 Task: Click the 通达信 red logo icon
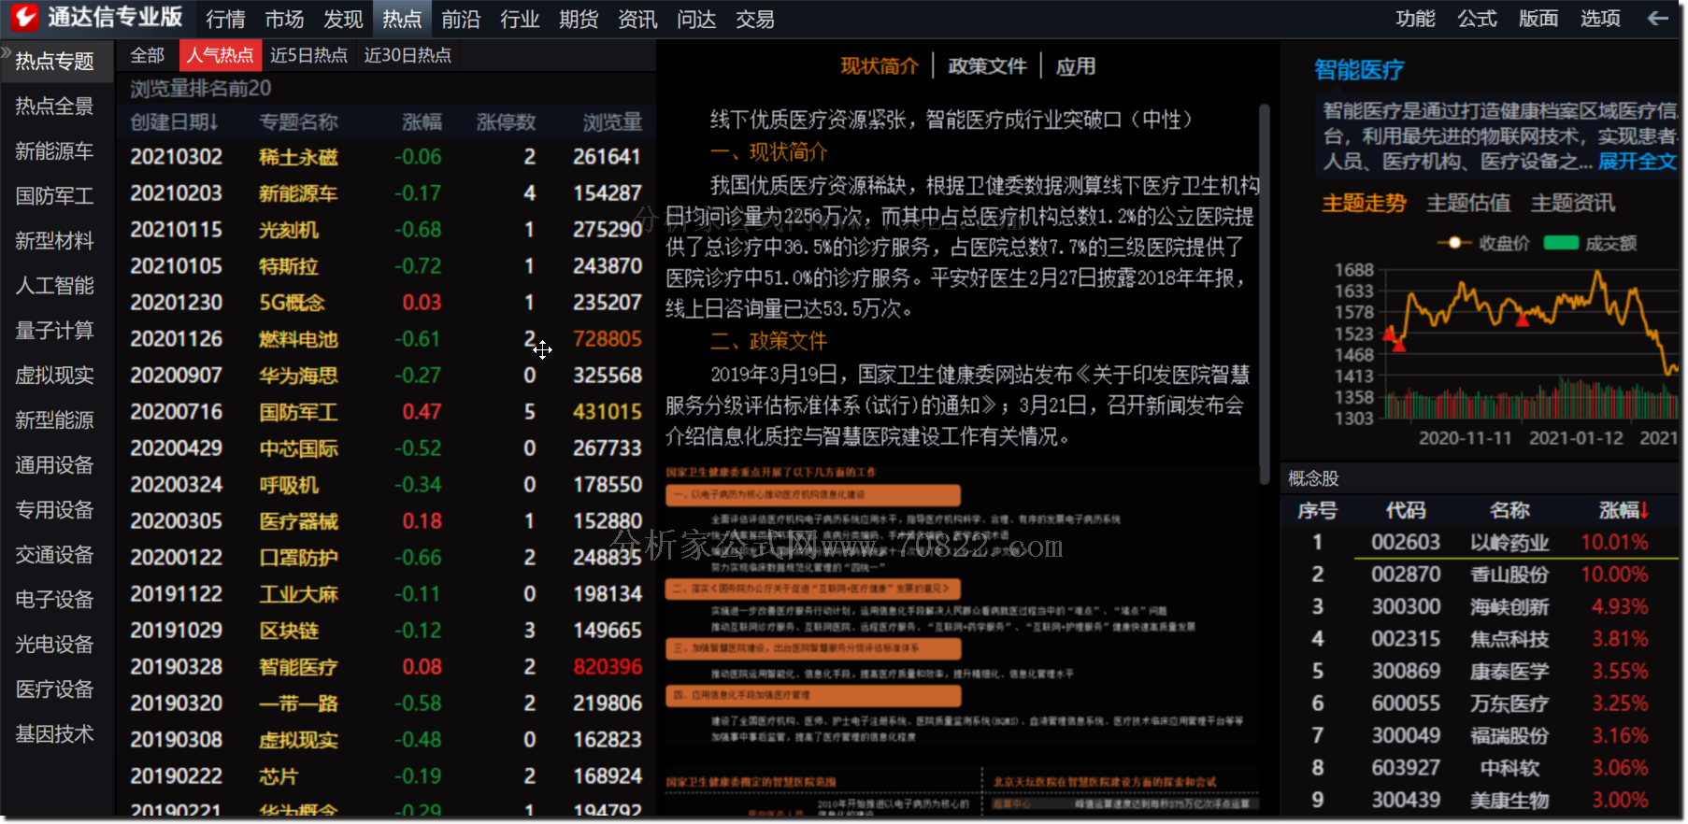pos(23,17)
